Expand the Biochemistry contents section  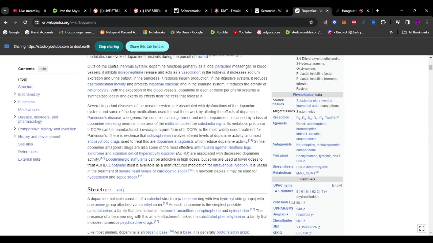click(15, 94)
